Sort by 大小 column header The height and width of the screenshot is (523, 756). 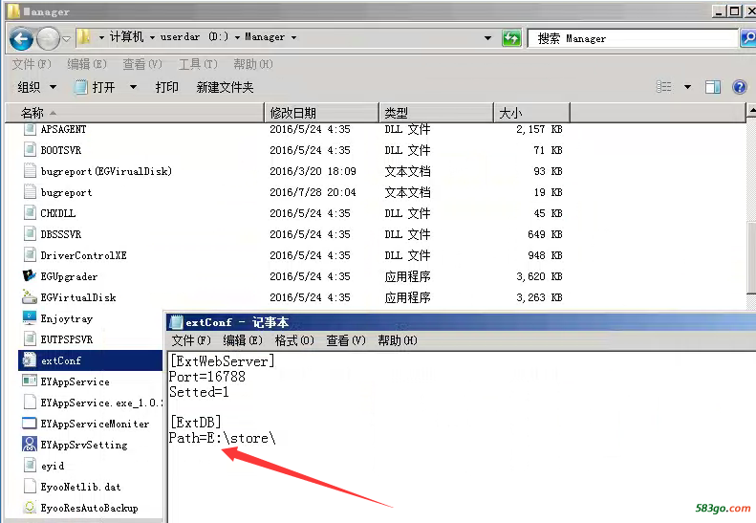click(x=532, y=113)
